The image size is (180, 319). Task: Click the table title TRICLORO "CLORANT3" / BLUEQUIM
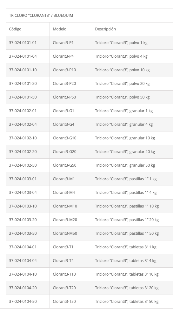(41, 16)
